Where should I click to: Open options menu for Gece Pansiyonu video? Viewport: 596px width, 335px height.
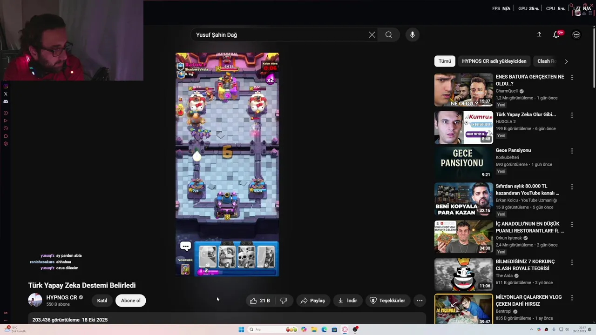coord(572,151)
